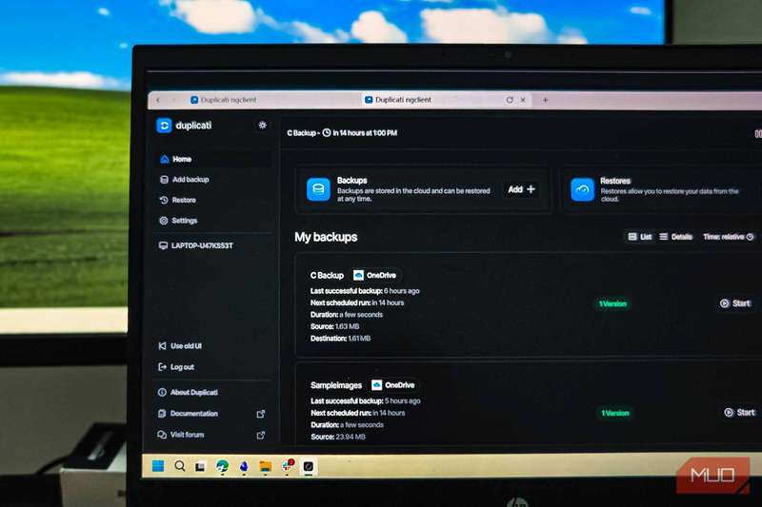The width and height of the screenshot is (762, 507).
Task: Click the SampleImages backup title
Action: pos(336,385)
